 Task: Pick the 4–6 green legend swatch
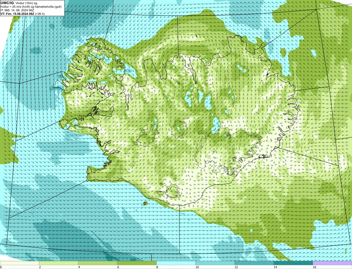tap(98, 263)
